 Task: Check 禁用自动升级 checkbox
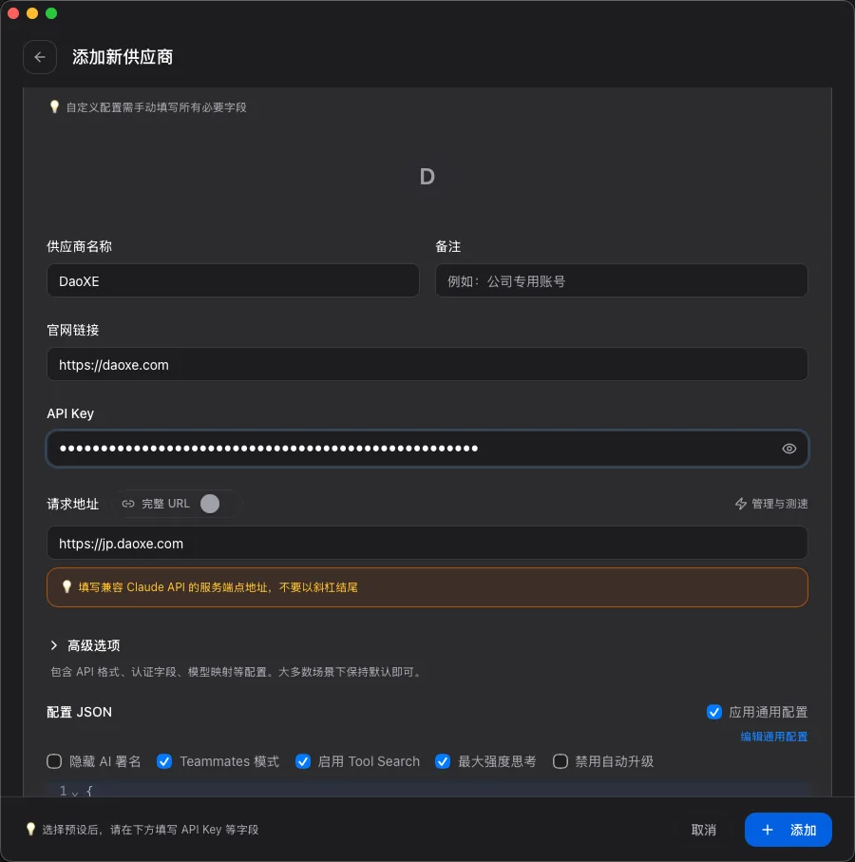tap(560, 761)
